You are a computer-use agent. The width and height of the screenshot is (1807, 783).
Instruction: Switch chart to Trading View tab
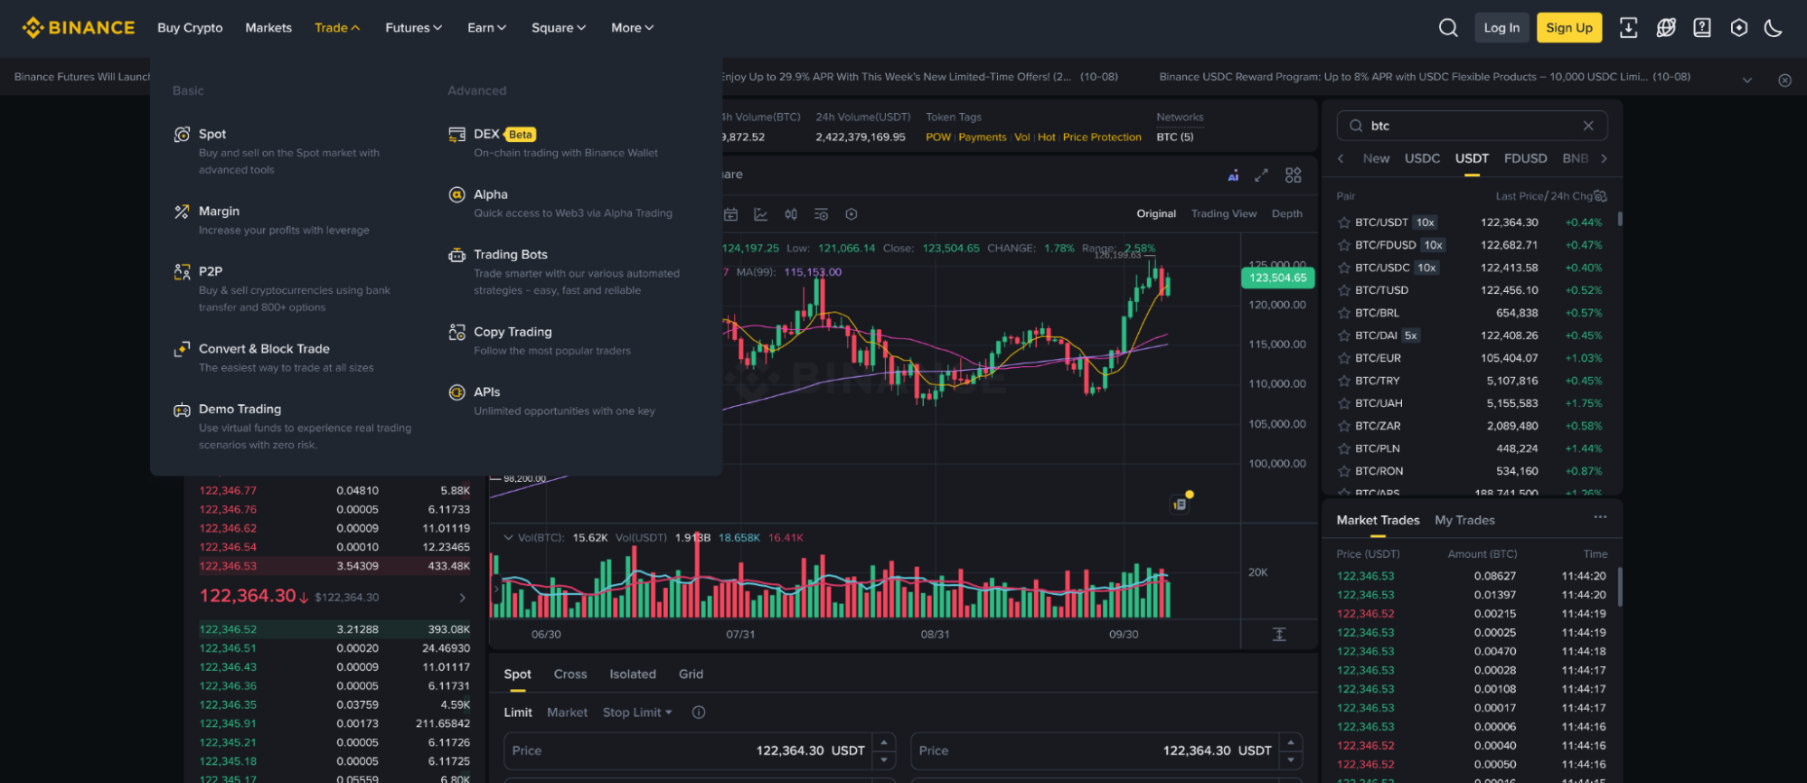click(x=1224, y=214)
